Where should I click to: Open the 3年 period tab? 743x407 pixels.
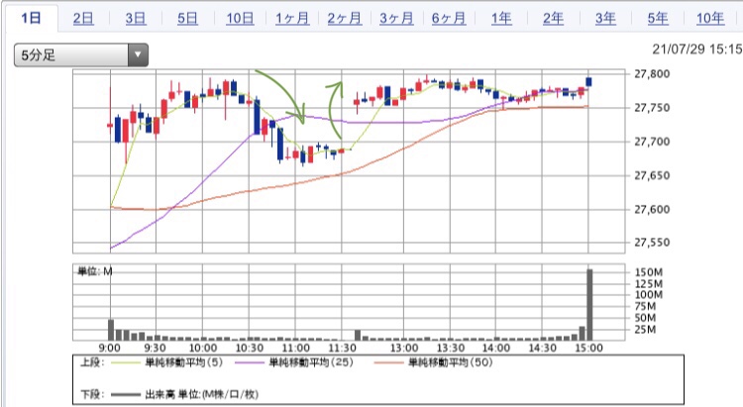point(605,19)
